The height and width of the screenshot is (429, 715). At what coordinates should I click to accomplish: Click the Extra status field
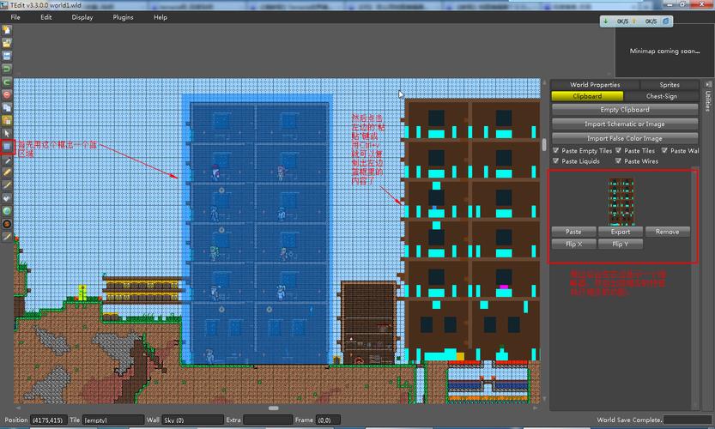268,420
